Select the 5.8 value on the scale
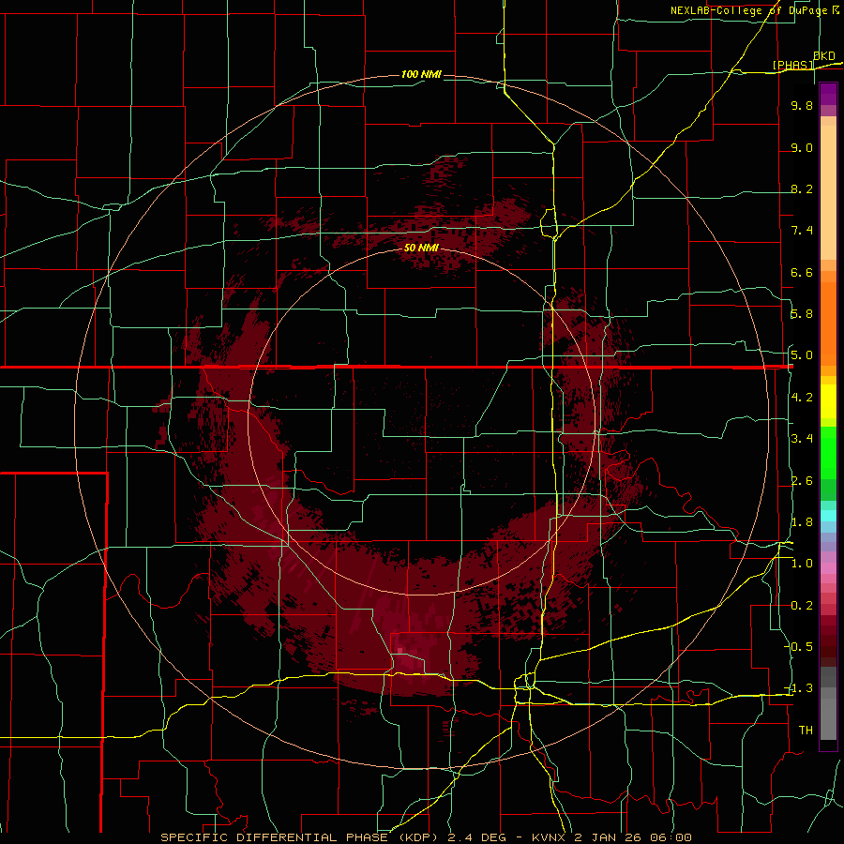 802,314
